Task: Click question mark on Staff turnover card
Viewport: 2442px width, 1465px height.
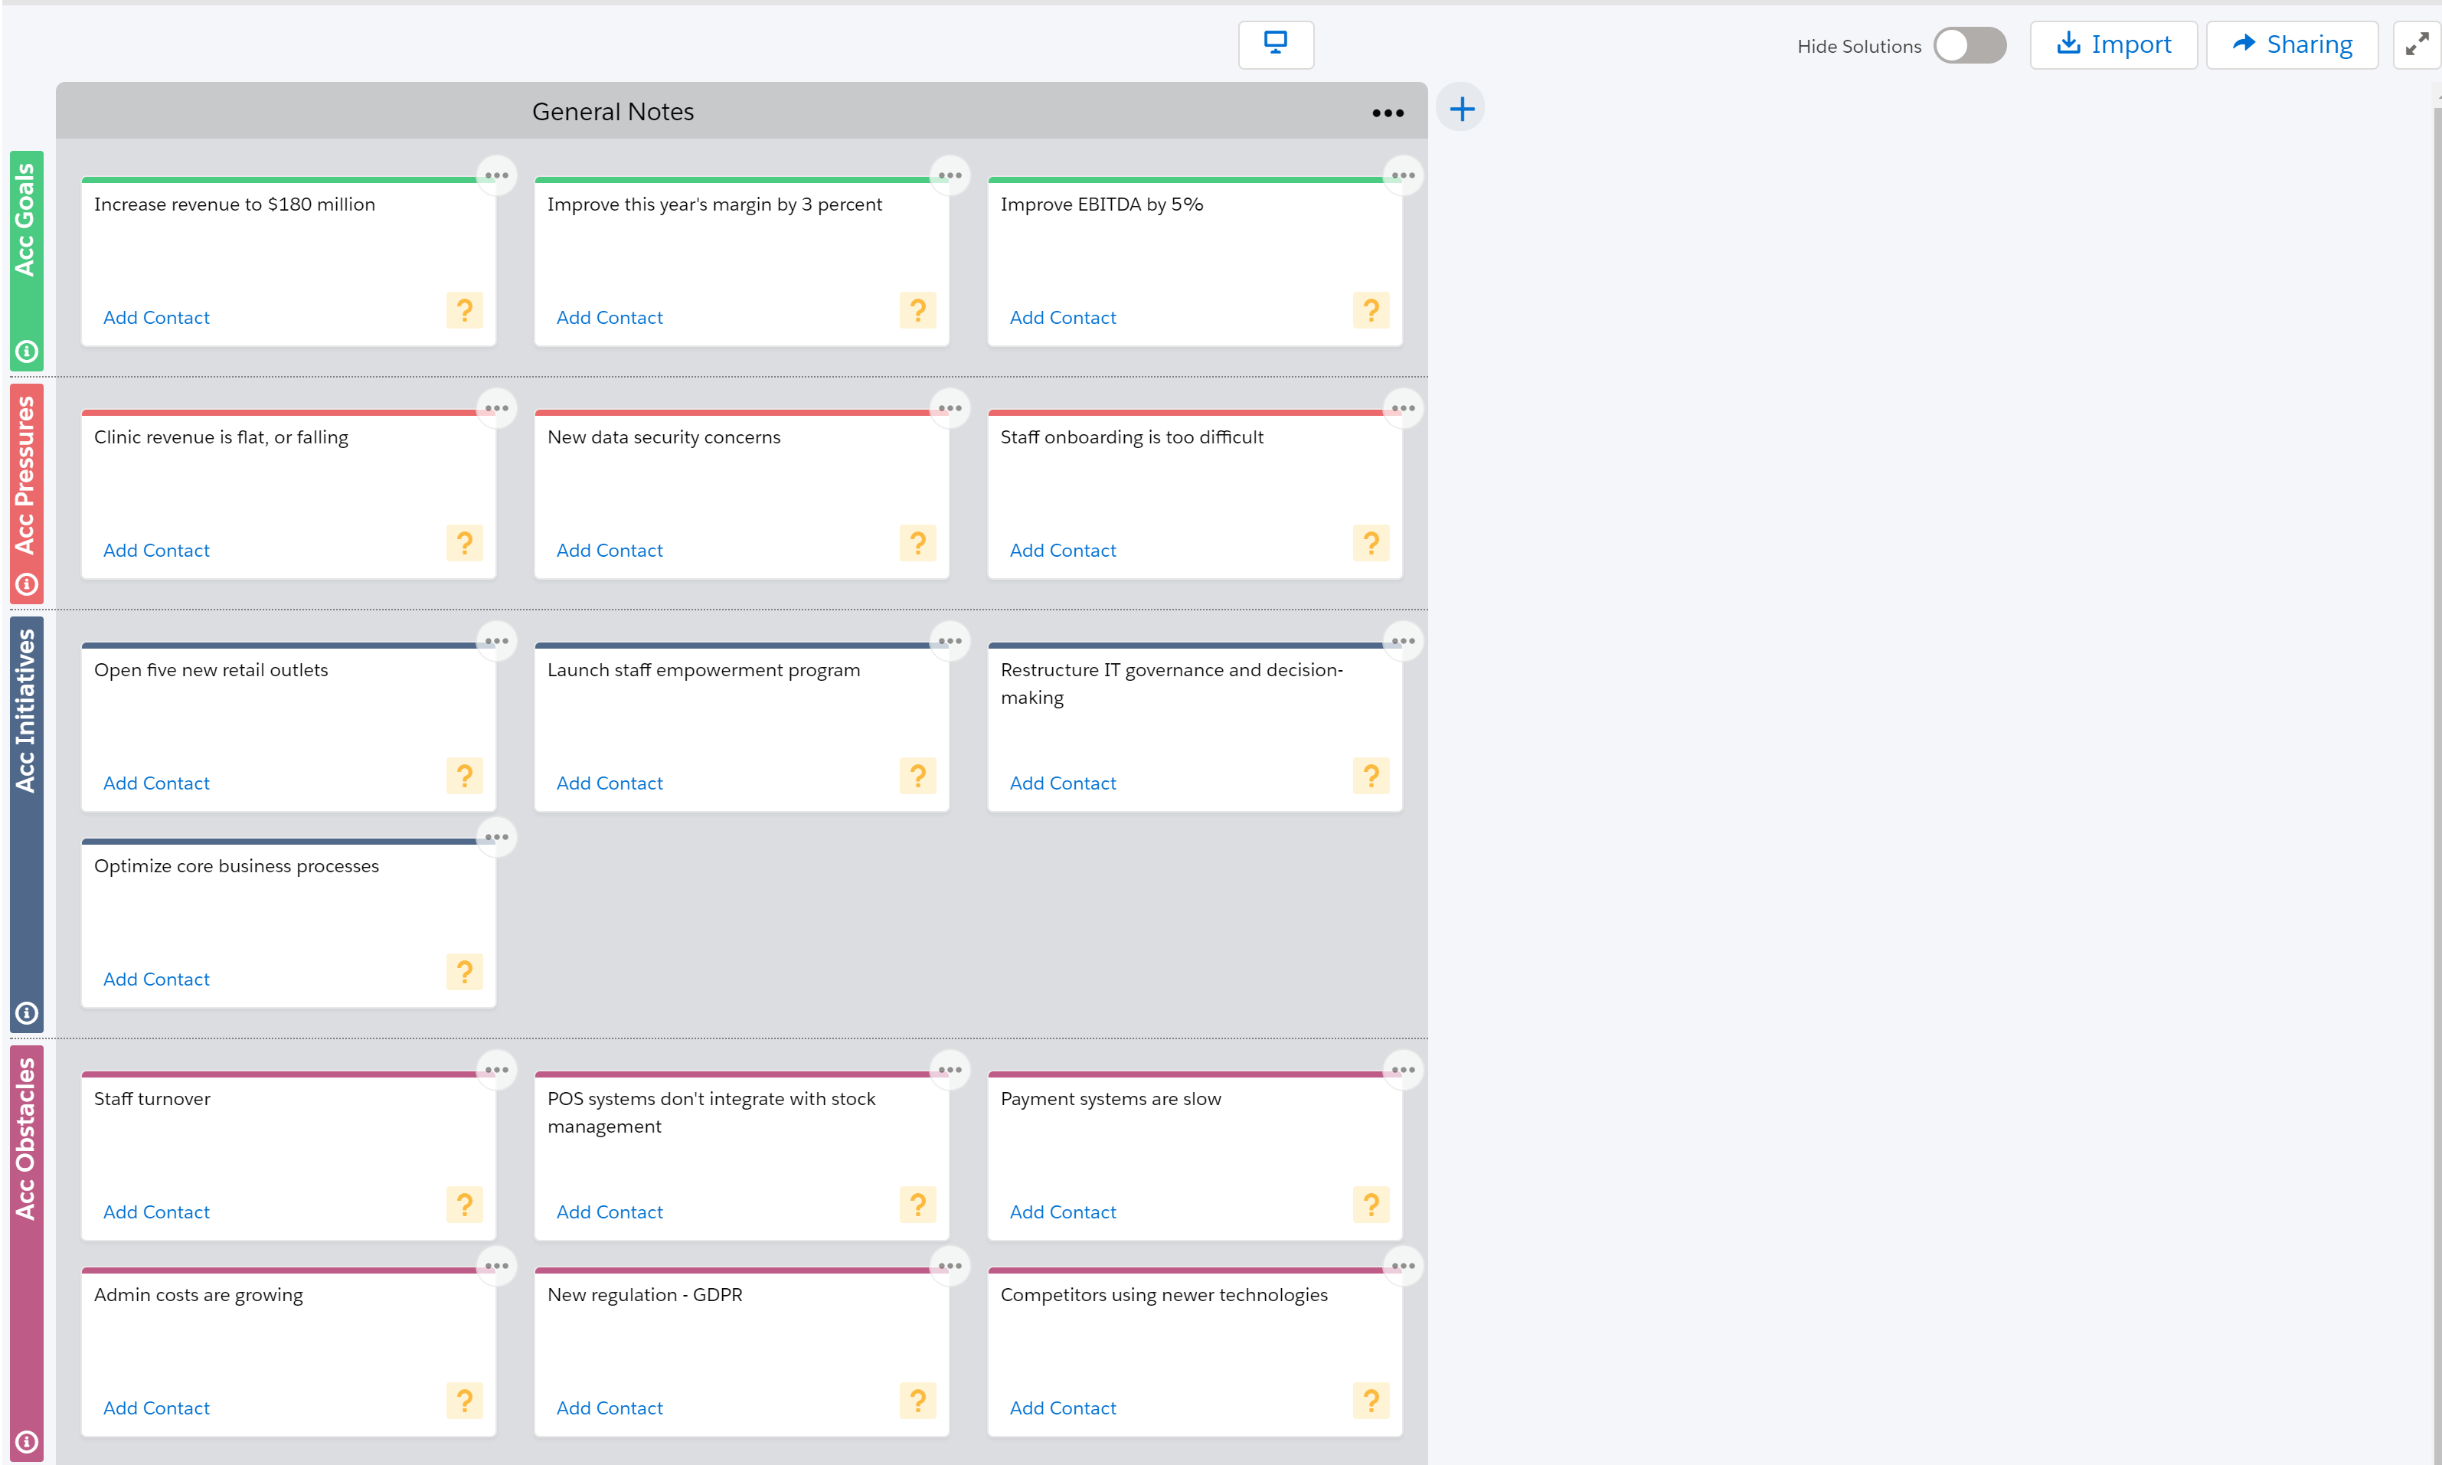Action: tap(464, 1205)
